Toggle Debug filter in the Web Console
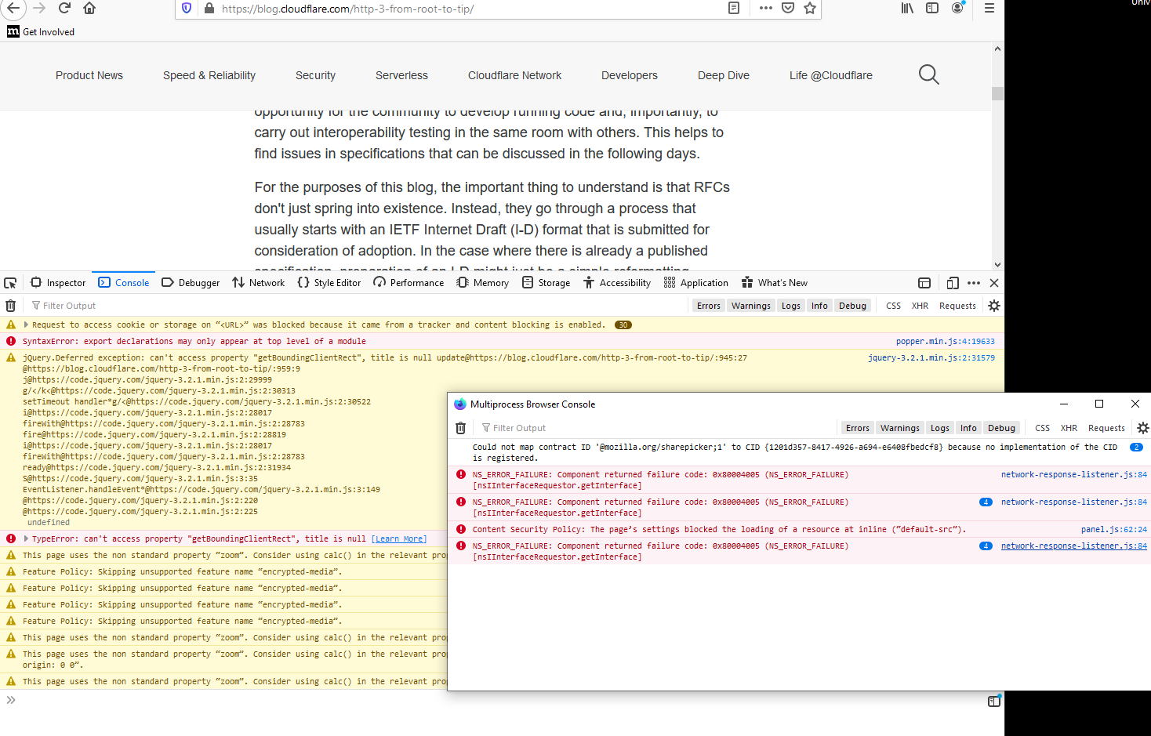Viewport: 1151px width, 736px height. click(x=852, y=306)
